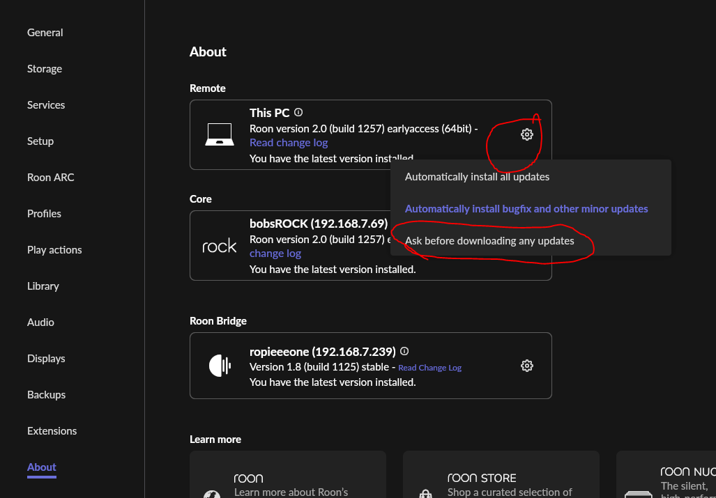Click the ropieeeone (192.168.7.239) title

[x=323, y=352]
